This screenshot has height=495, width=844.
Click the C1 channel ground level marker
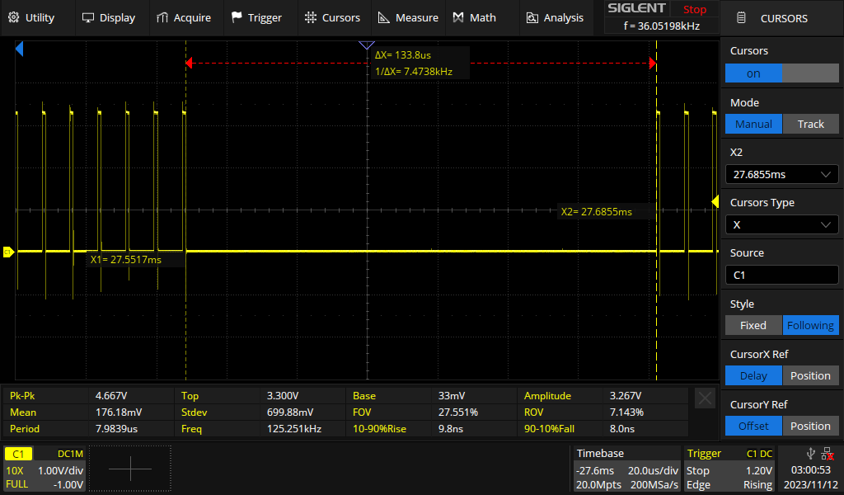click(x=8, y=252)
